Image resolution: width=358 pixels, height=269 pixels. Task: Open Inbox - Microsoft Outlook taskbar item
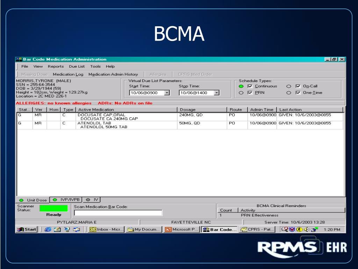(106, 229)
